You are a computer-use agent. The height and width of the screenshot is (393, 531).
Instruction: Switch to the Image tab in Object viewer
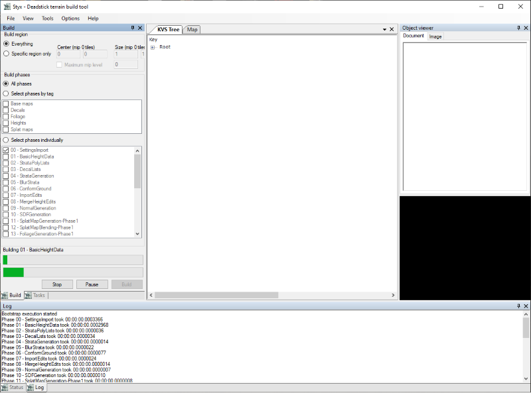[435, 36]
